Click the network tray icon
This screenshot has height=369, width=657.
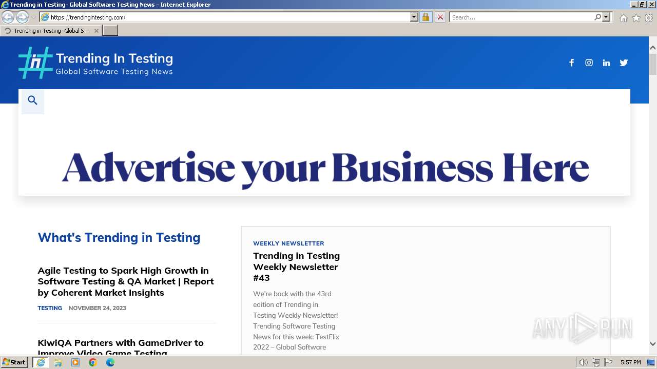[x=596, y=362]
